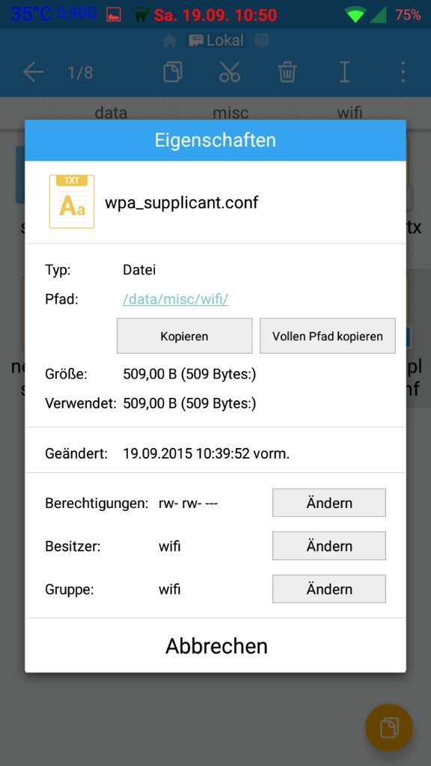This screenshot has width=431, height=766.
Task: Change owner via Besitzer Ändern button
Action: click(x=329, y=545)
